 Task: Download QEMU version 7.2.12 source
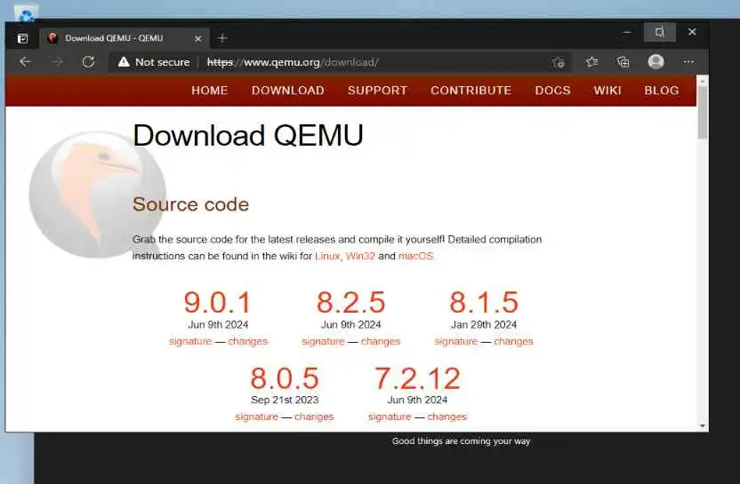click(x=417, y=378)
